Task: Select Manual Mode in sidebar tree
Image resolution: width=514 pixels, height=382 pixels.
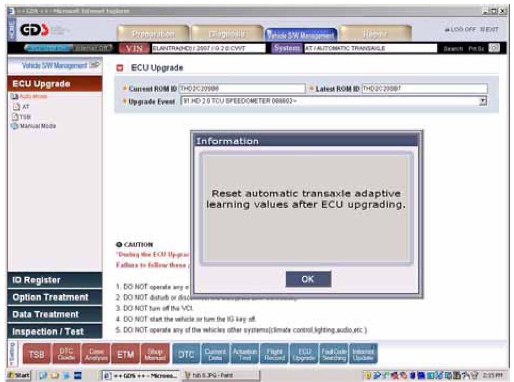Action: [37, 126]
